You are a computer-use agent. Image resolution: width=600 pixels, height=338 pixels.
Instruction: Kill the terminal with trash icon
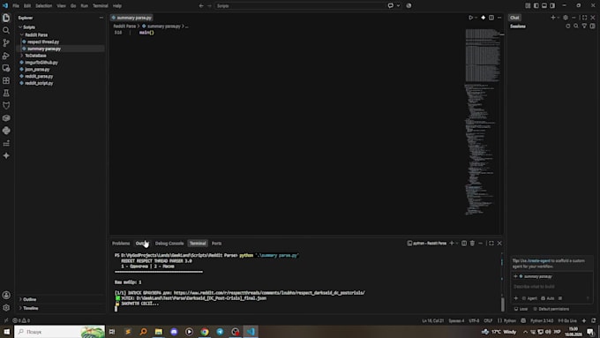tap(472, 244)
